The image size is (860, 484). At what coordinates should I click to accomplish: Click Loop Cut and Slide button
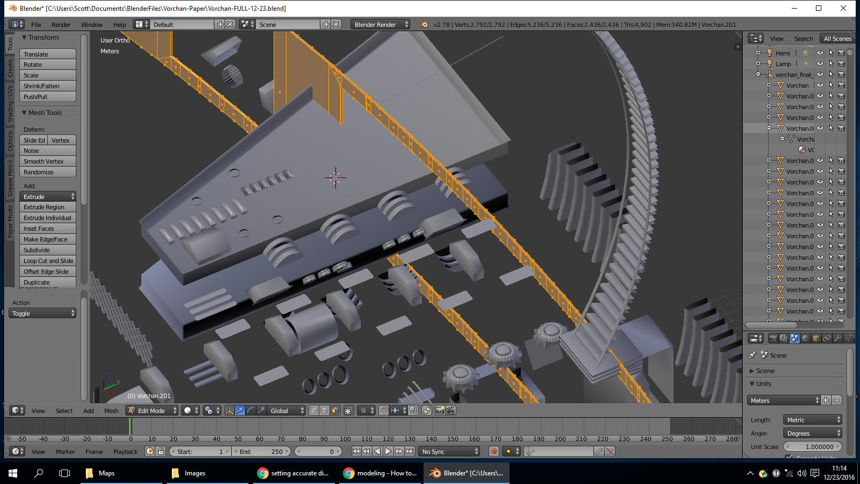[x=48, y=261]
